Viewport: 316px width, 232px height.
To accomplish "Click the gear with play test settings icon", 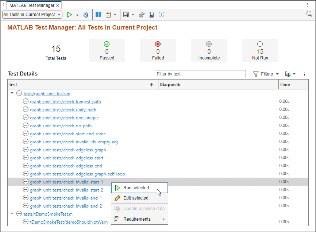I will (142, 15).
